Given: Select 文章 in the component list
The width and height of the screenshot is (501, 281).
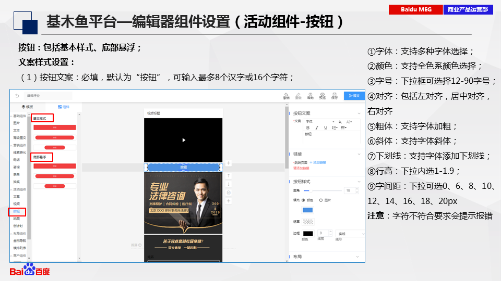Looking at the screenshot, I should [x=17, y=196].
